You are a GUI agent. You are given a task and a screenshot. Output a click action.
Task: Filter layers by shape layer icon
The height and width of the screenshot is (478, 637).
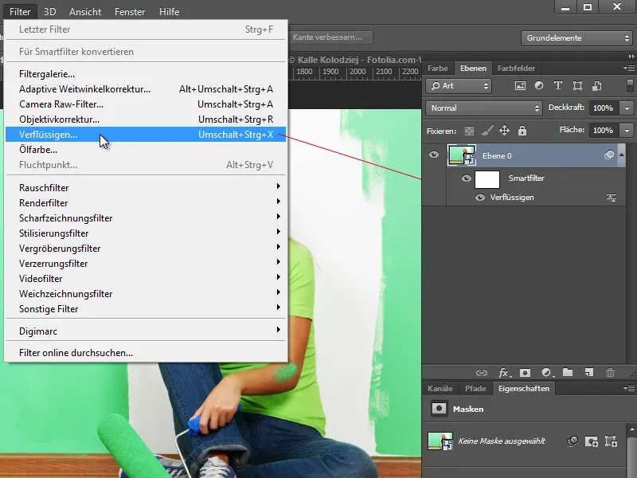[x=577, y=86]
